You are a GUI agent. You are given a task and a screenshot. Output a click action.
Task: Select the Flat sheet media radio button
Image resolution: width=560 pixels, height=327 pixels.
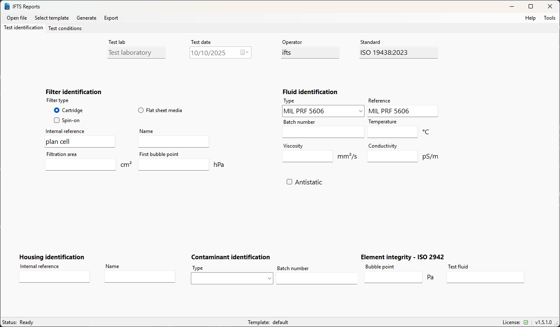141,110
